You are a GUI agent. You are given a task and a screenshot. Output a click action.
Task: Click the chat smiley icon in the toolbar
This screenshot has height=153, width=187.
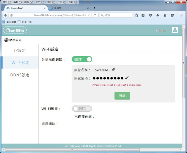coord(173,15)
